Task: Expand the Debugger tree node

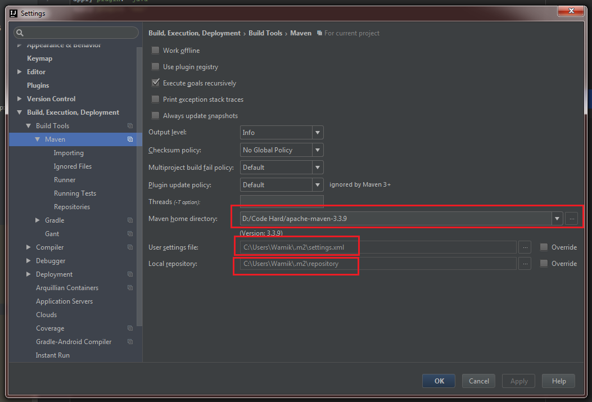Action: 29,260
